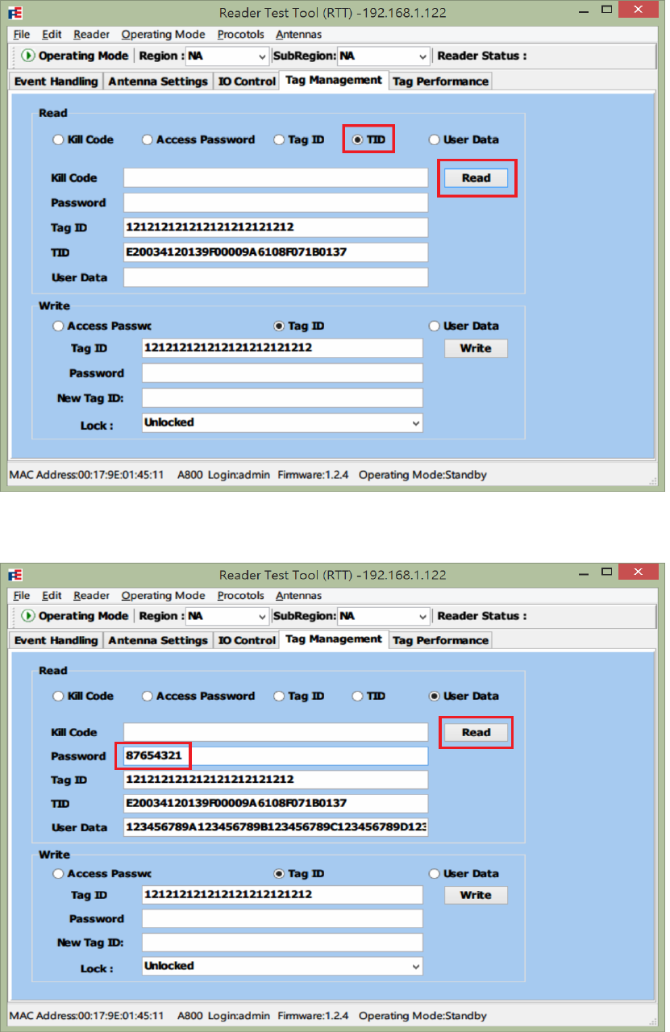Click green Operating Mode play icon in lower window
Screen dimensions: 670x1032
(28, 616)
